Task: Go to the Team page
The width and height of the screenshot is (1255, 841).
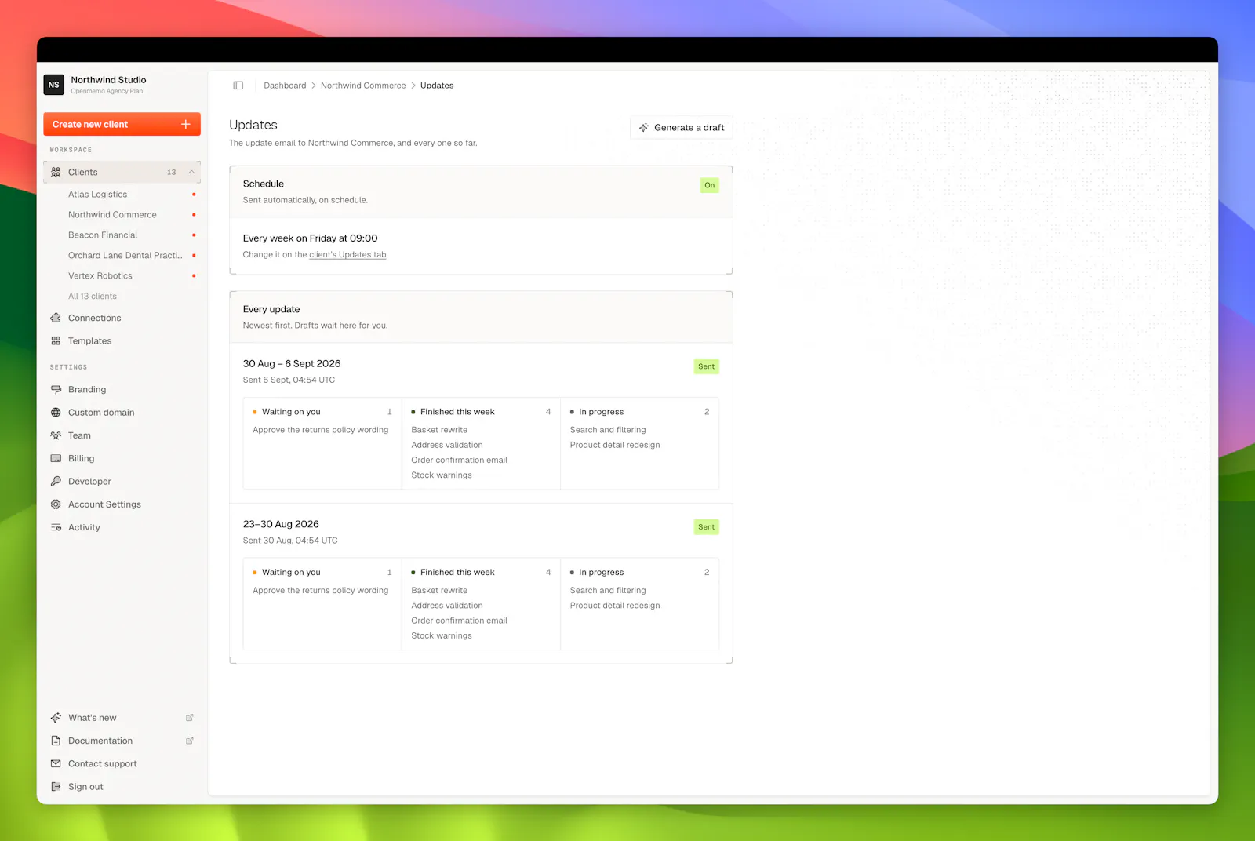Action: [x=122, y=435]
